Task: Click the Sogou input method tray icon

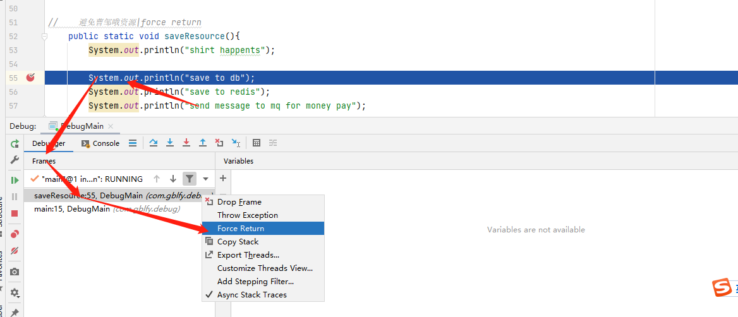Action: (721, 288)
